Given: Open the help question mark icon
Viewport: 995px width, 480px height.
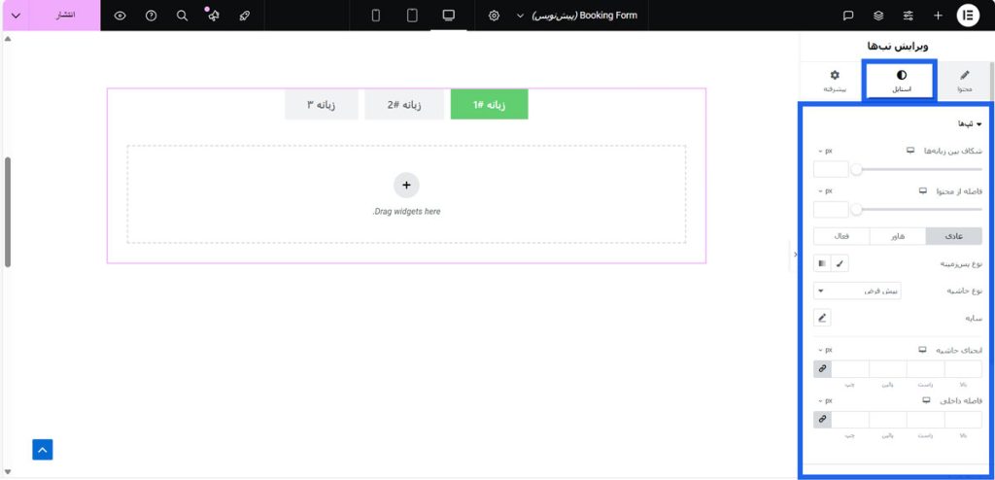Looking at the screenshot, I should (151, 16).
